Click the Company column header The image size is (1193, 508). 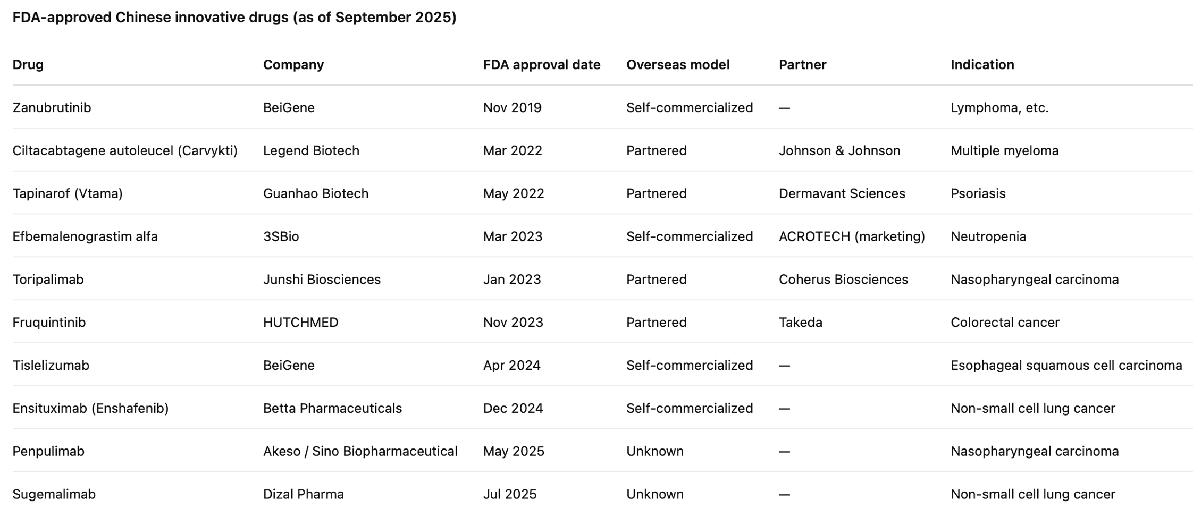pyautogui.click(x=293, y=65)
